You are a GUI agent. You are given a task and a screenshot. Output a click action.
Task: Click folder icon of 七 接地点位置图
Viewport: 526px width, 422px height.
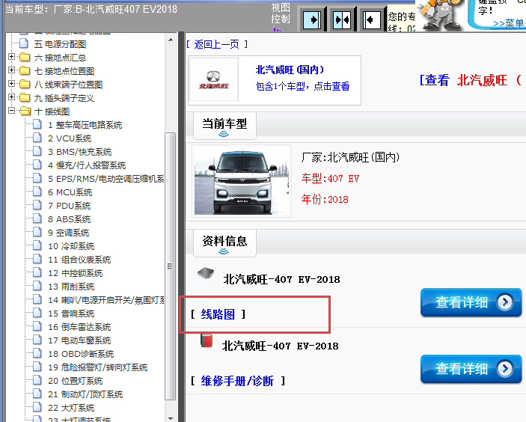(25, 71)
